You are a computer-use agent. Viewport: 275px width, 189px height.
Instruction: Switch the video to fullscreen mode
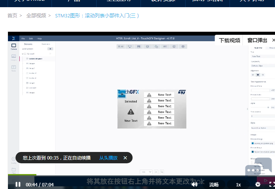pos(272,184)
